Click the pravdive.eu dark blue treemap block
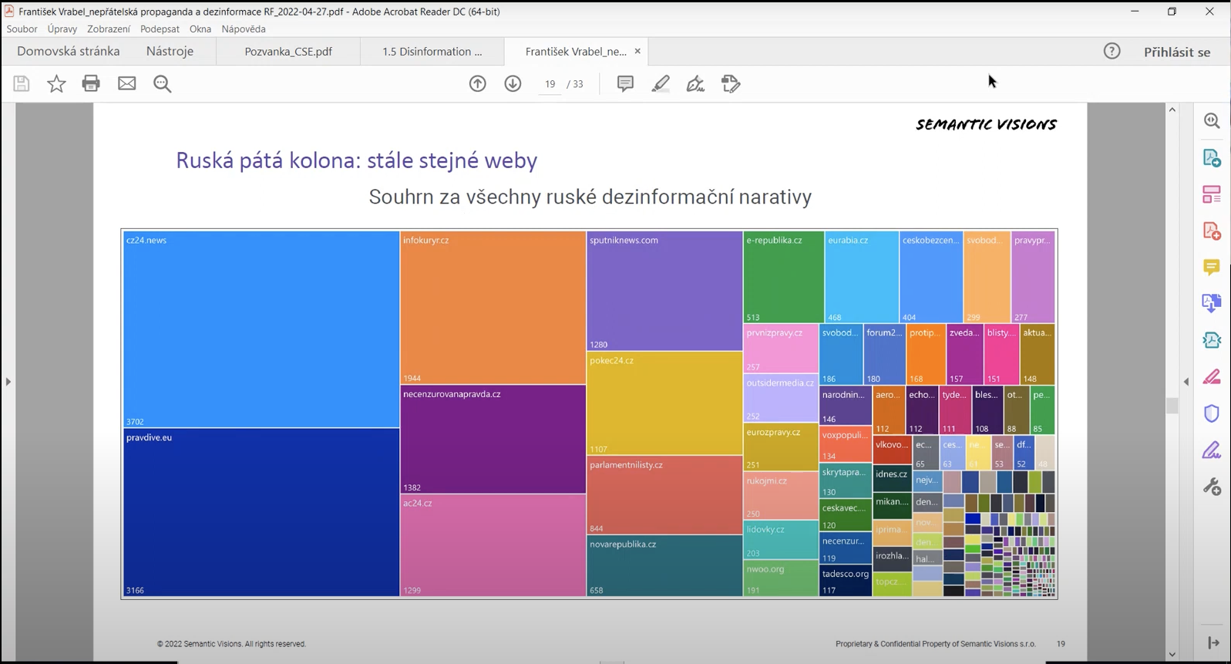Screen dimensions: 1231x664 pyautogui.click(x=261, y=513)
